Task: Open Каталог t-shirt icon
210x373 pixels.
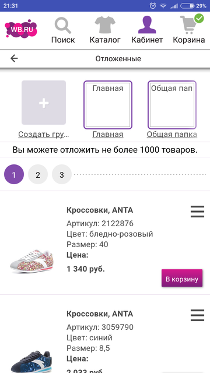Action: click(105, 24)
